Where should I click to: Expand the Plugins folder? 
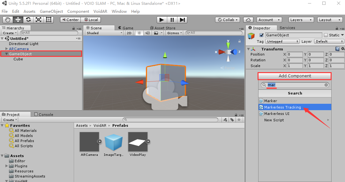(x=7, y=166)
